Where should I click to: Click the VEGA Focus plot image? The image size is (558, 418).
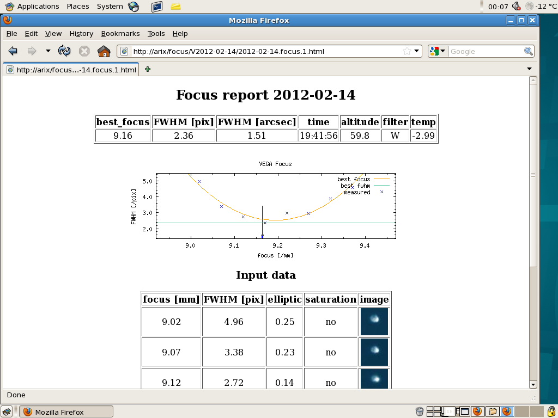pos(263,210)
